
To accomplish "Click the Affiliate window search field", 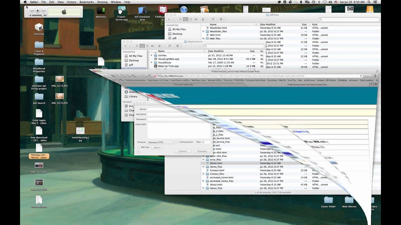I will (348, 19).
